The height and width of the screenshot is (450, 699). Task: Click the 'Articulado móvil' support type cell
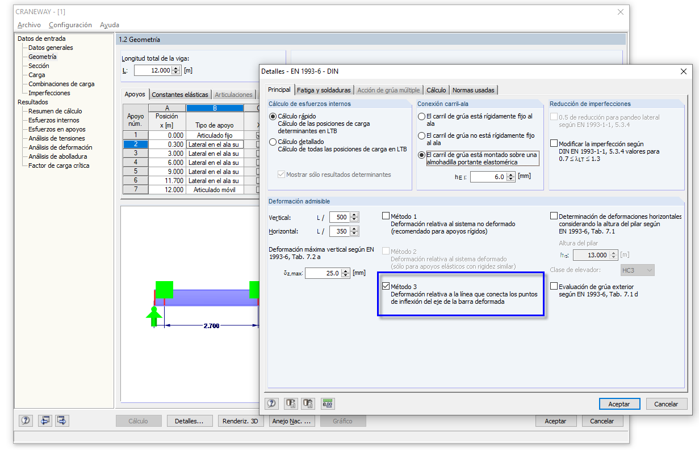coord(215,190)
